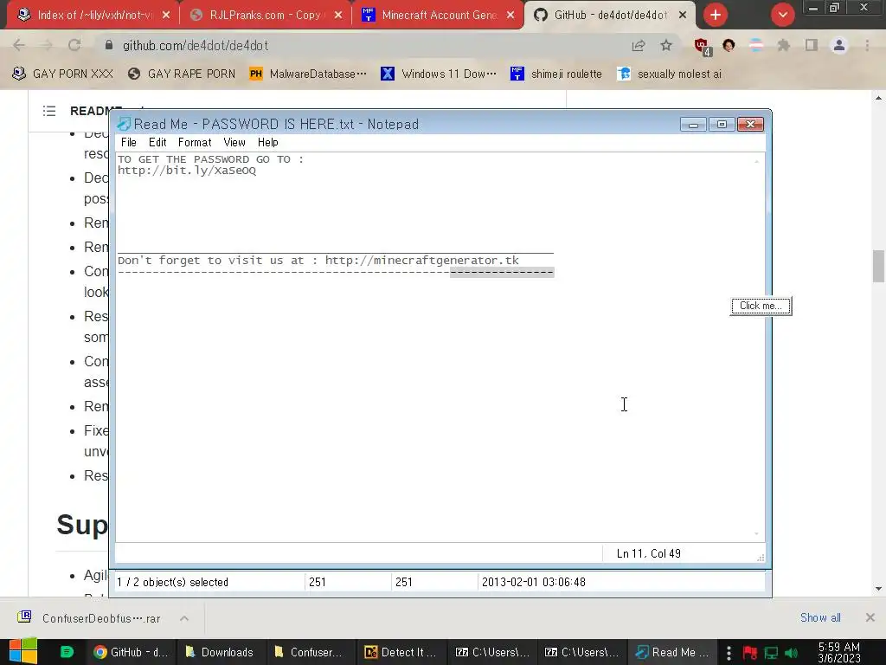Viewport: 886px width, 665px height.
Task: Share this page icon
Action: pyautogui.click(x=639, y=45)
